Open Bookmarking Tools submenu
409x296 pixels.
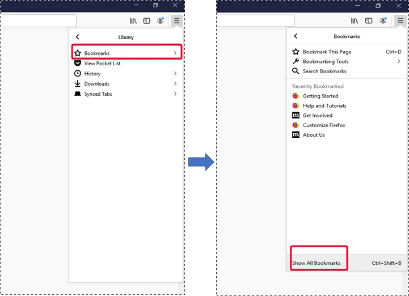pyautogui.click(x=347, y=62)
